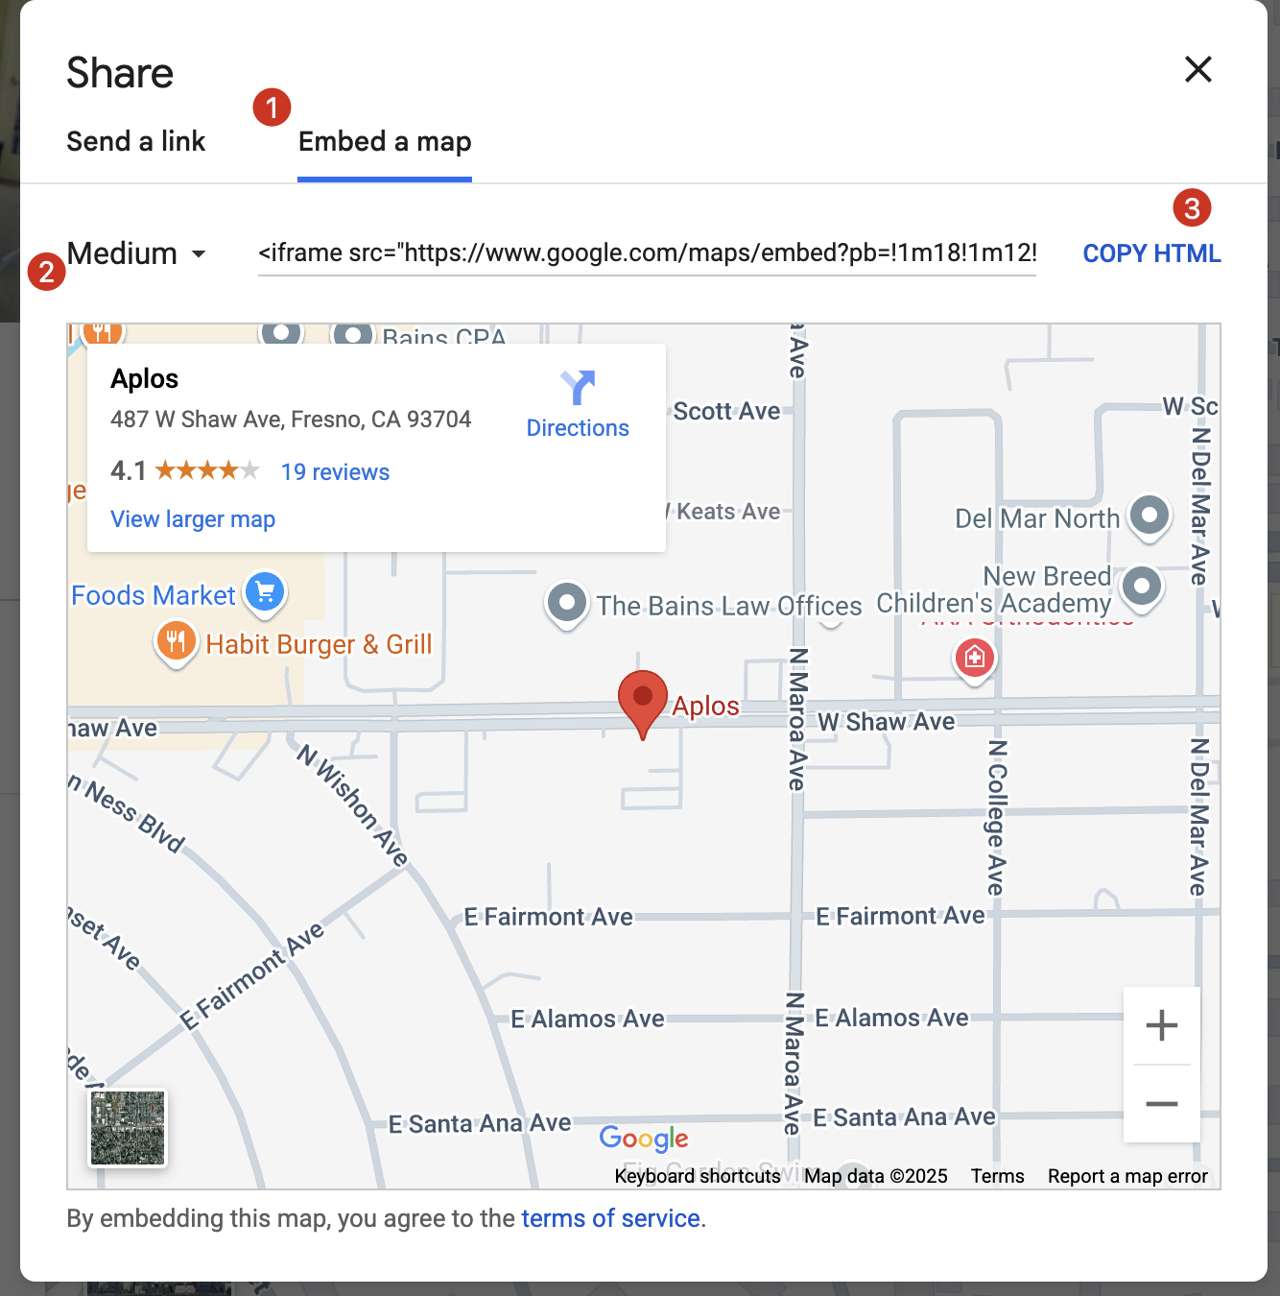Open the map Terms link
1280x1296 pixels.
997,1176
